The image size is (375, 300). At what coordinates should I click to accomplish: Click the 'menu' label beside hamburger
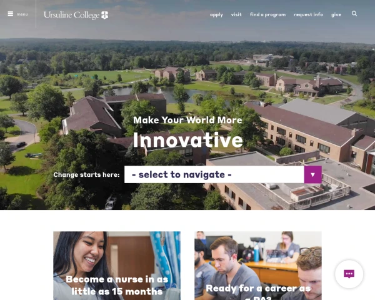22,14
